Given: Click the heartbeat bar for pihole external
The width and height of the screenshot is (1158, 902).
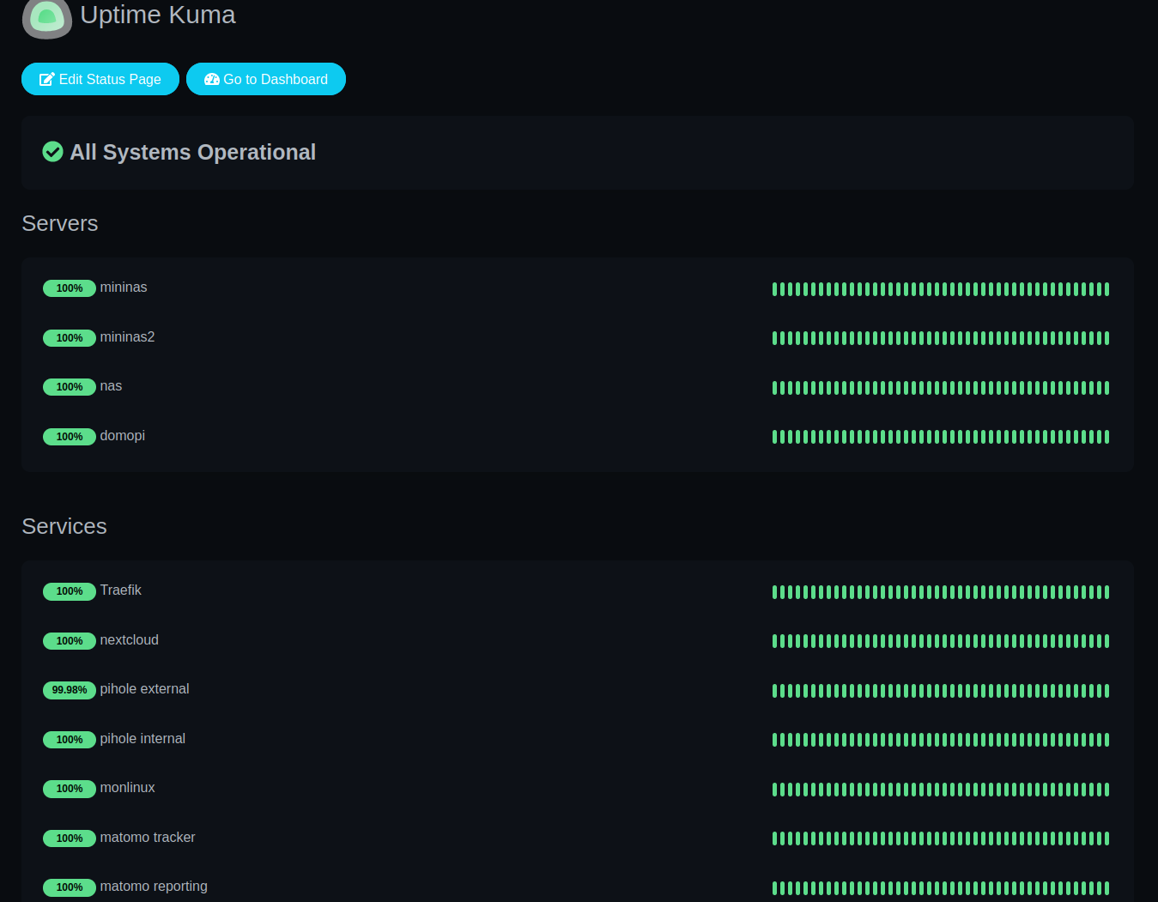Looking at the screenshot, I should pyautogui.click(x=941, y=691).
